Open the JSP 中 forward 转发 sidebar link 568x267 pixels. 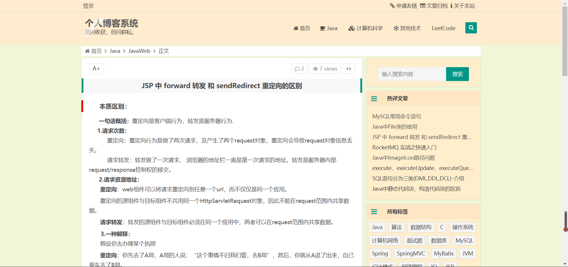pos(422,137)
